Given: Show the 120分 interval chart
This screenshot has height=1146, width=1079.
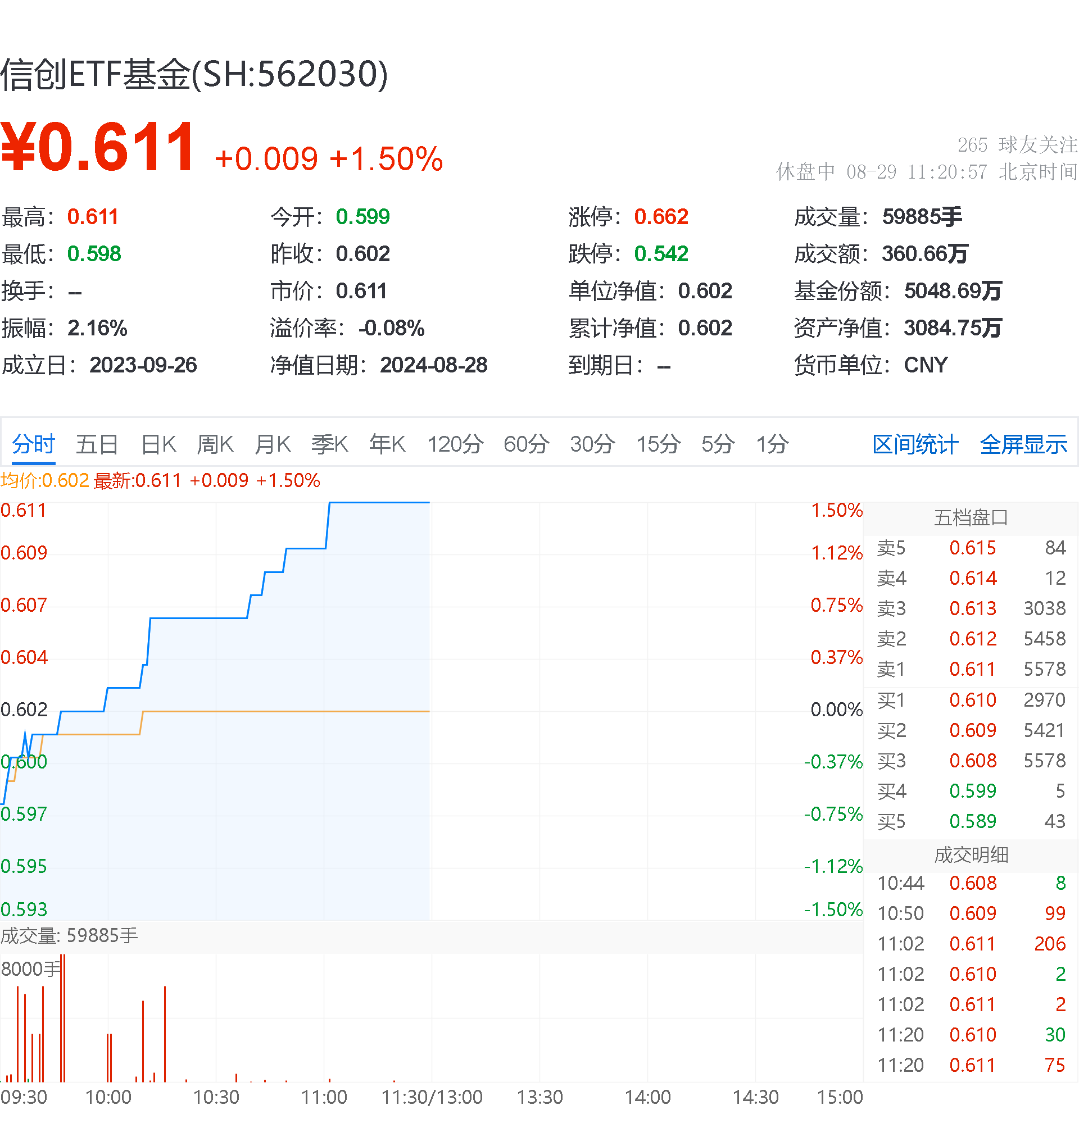Looking at the screenshot, I should (455, 444).
